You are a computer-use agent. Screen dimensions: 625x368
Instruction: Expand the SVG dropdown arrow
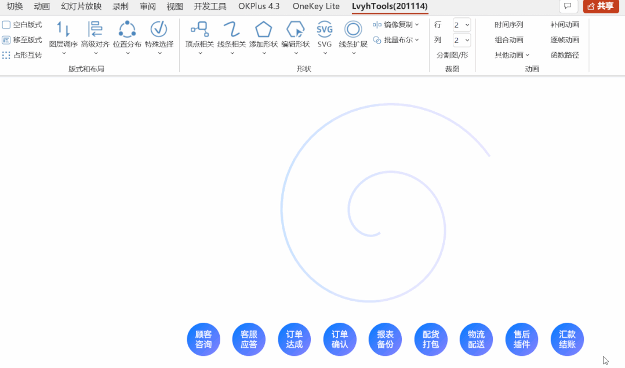click(x=325, y=53)
